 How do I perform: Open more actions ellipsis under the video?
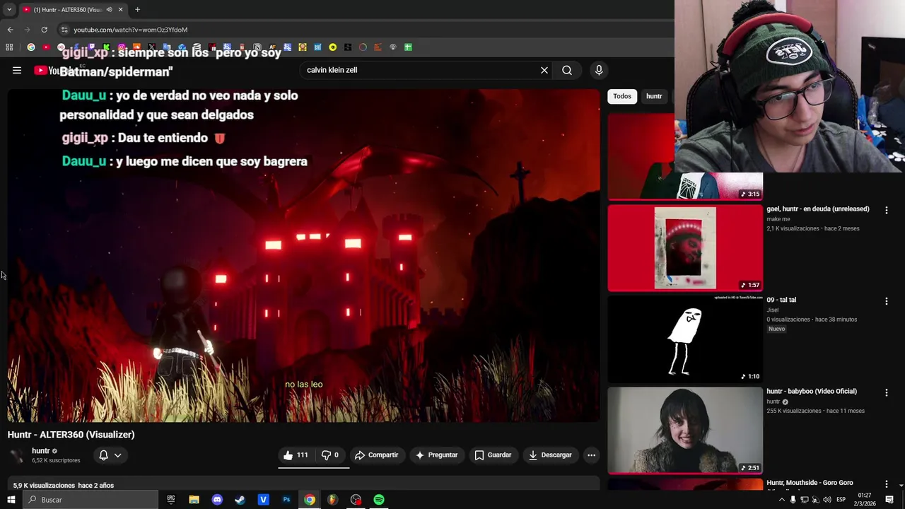592,455
